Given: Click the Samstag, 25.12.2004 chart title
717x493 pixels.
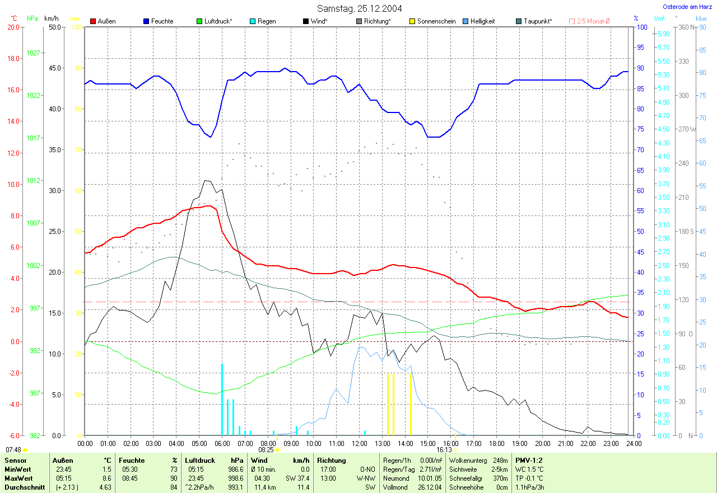Looking at the screenshot, I should click(x=359, y=8).
